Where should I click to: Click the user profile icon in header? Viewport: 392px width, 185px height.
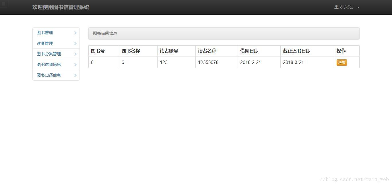[336, 7]
